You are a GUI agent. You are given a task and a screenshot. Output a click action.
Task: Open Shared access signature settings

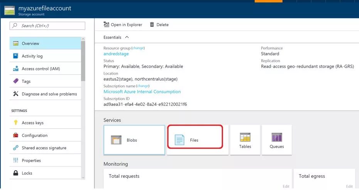[46, 148]
